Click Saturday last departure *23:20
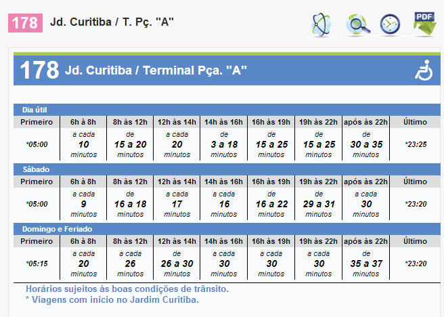This screenshot has width=444, height=317. (x=416, y=204)
